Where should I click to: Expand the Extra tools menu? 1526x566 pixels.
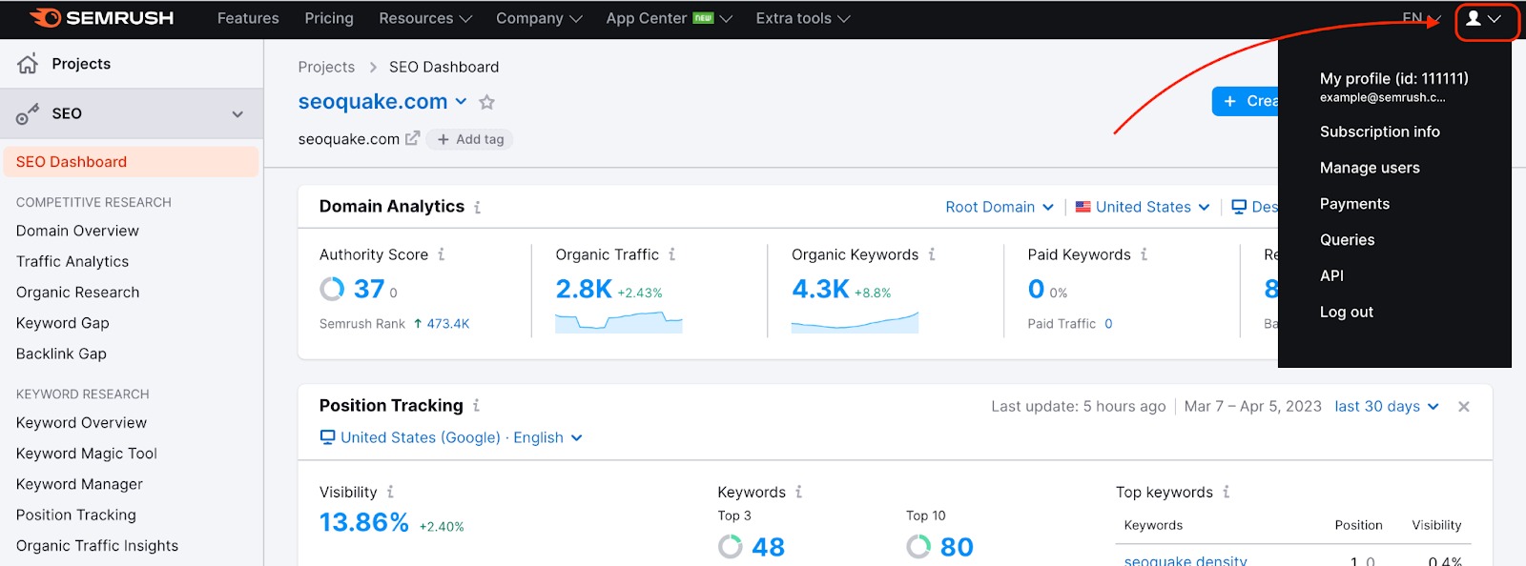tap(803, 18)
